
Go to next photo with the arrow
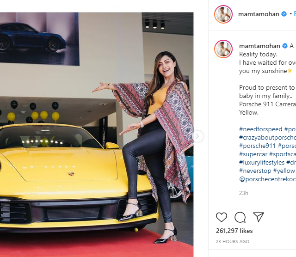197,136
